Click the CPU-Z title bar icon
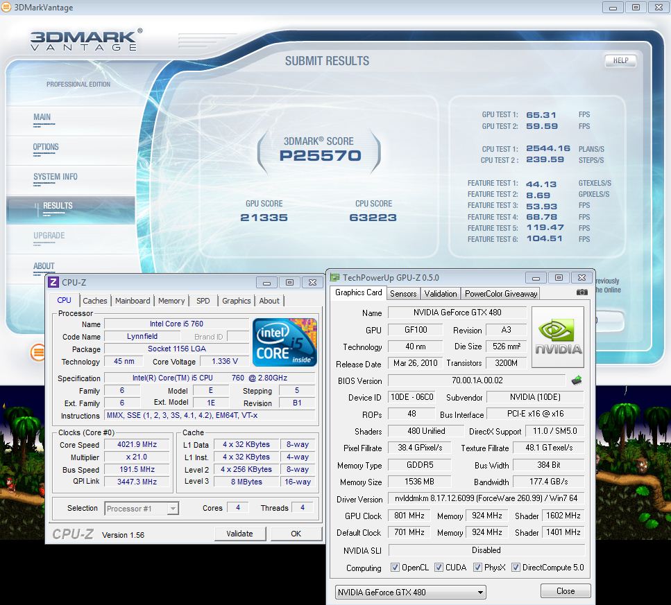 [53, 282]
